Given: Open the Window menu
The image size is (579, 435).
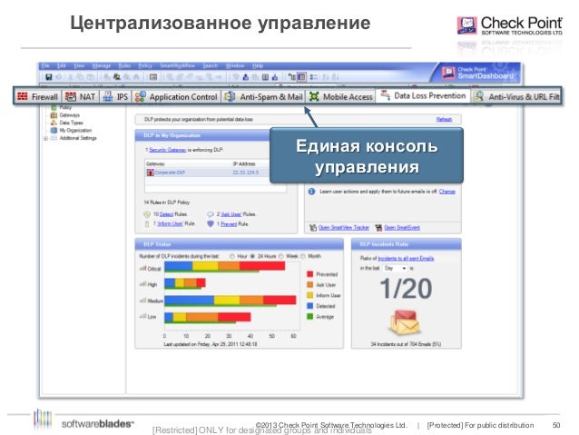Looking at the screenshot, I should click(x=235, y=65).
